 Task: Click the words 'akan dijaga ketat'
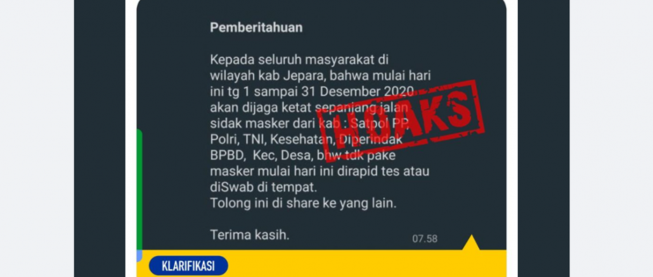point(261,107)
